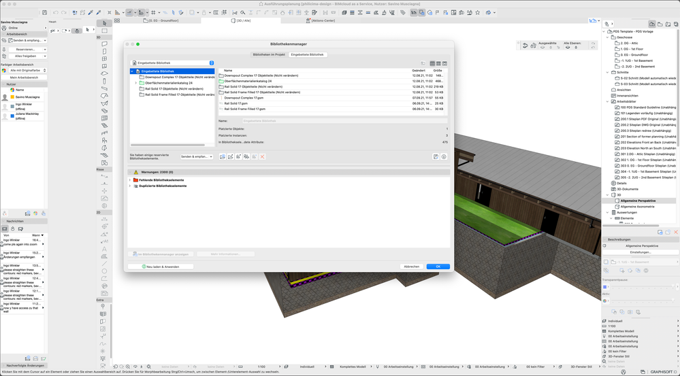Click the eyedropper pick-up parameters icon

pos(91,12)
